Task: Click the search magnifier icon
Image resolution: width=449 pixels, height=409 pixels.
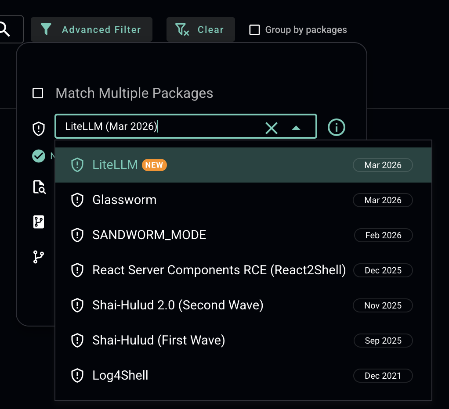Action: tap(4, 29)
